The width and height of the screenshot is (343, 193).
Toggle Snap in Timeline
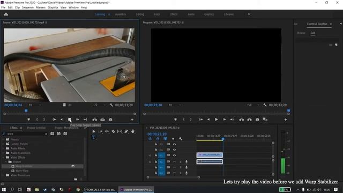158,139
